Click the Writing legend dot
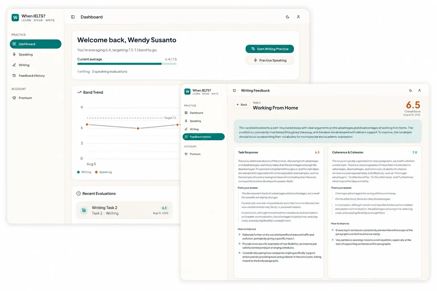 79,172
